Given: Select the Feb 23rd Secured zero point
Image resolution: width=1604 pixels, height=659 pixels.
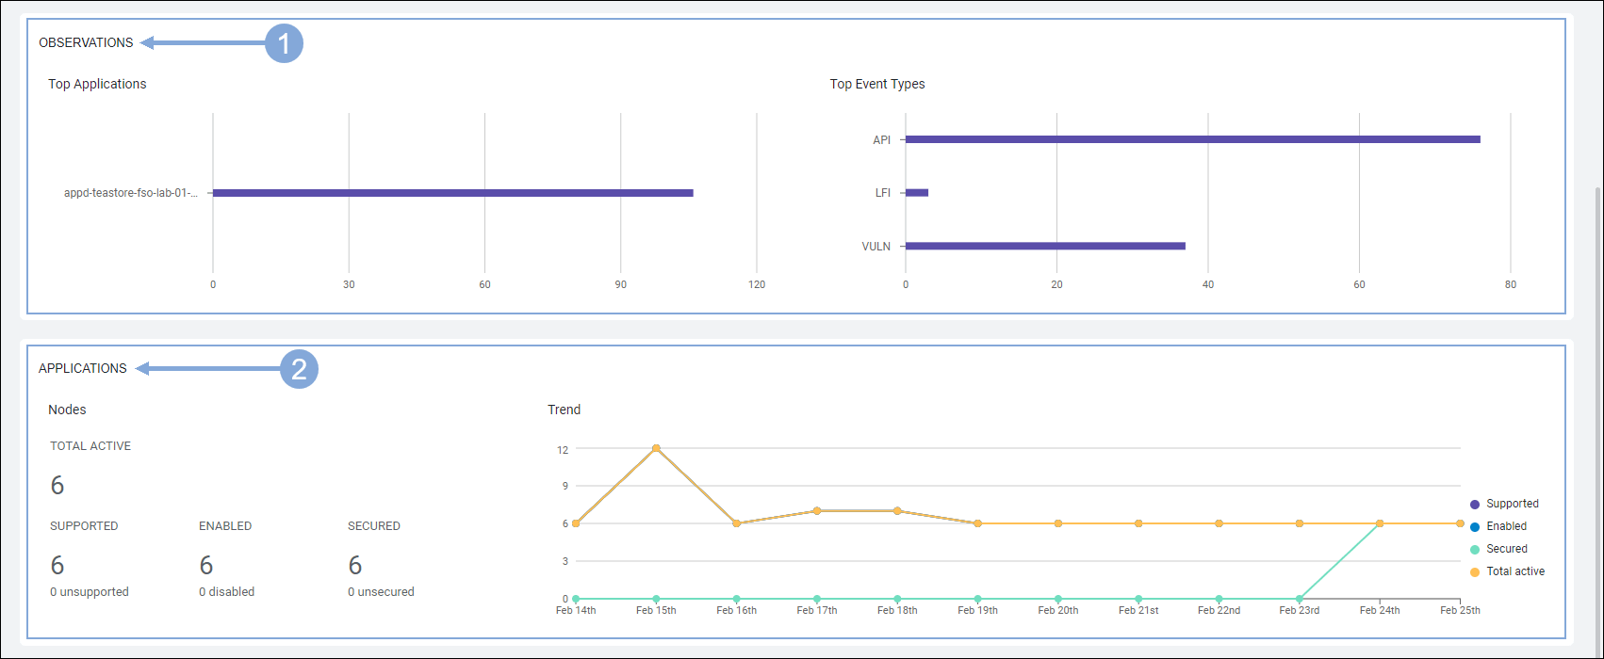Looking at the screenshot, I should [x=1300, y=599].
